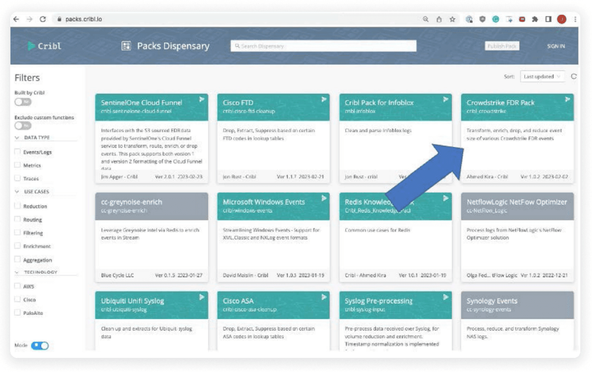Viewport: 592px width, 372px height.
Task: Click the flag icon on Cisco FTD card
Action: [323, 99]
